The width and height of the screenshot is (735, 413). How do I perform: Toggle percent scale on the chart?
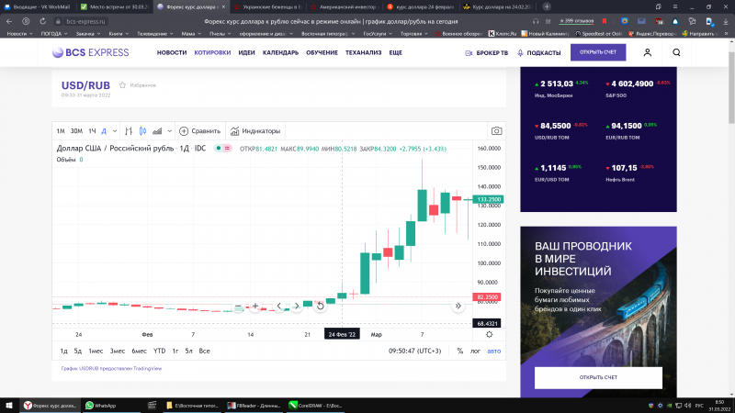click(x=459, y=351)
